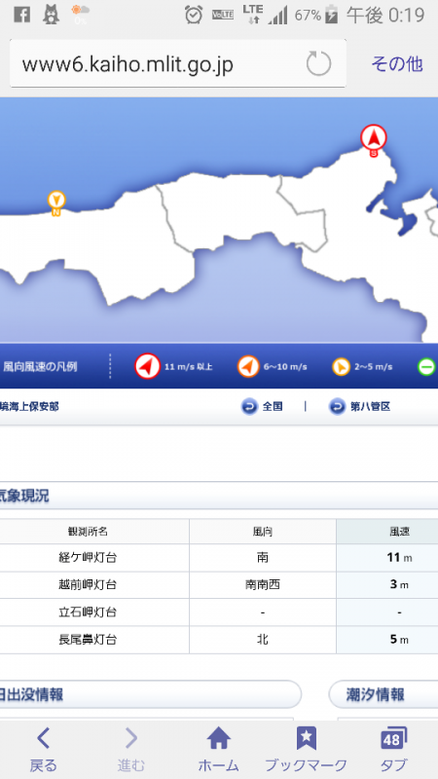Click the green calm wind legend icon
Image resolution: width=438 pixels, height=779 pixels.
(426, 367)
